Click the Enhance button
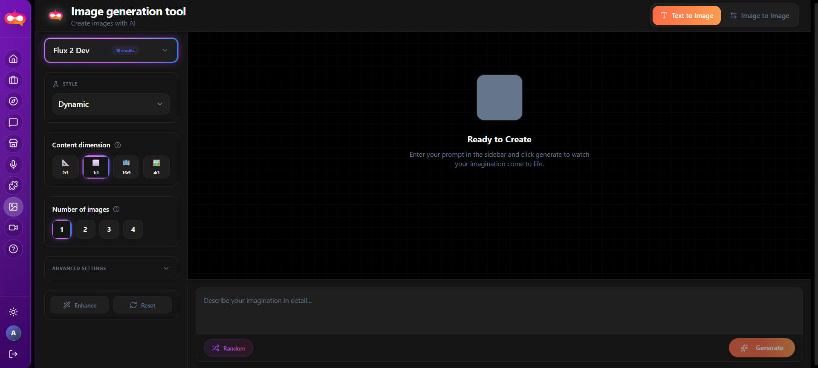This screenshot has width=818, height=368. [x=80, y=305]
